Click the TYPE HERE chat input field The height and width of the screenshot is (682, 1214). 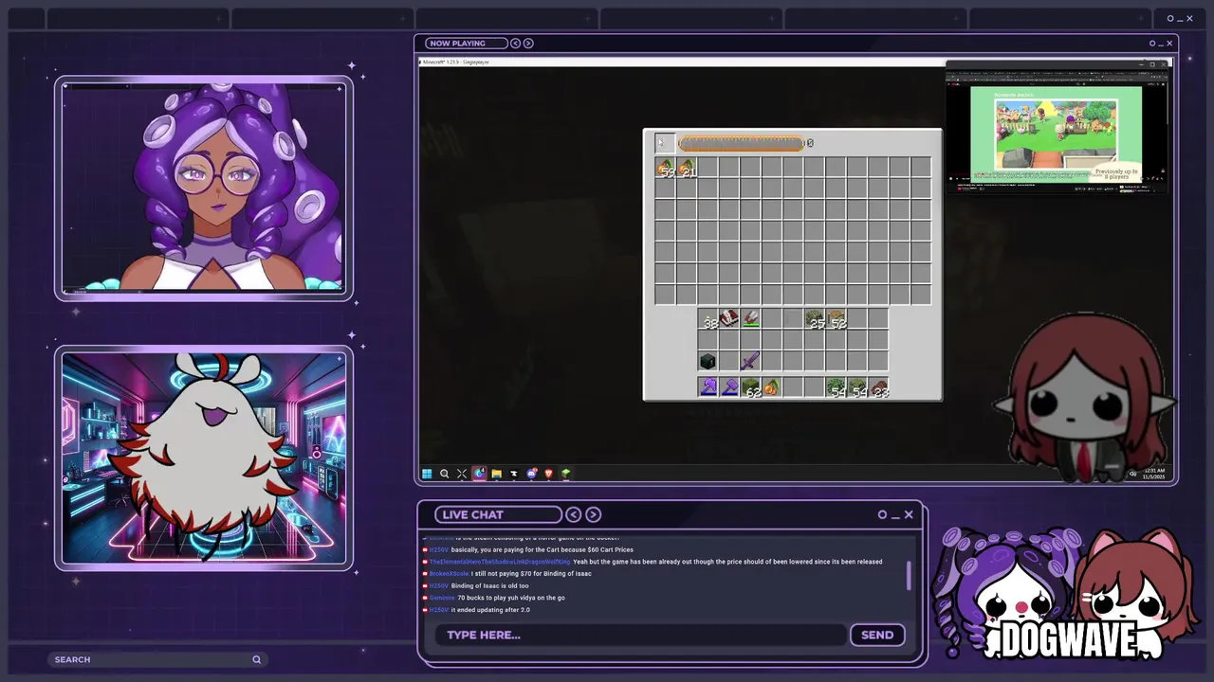coord(640,635)
